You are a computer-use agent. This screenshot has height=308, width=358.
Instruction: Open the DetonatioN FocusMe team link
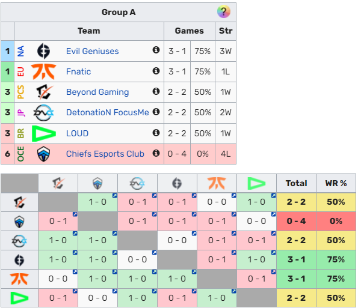pos(108,112)
